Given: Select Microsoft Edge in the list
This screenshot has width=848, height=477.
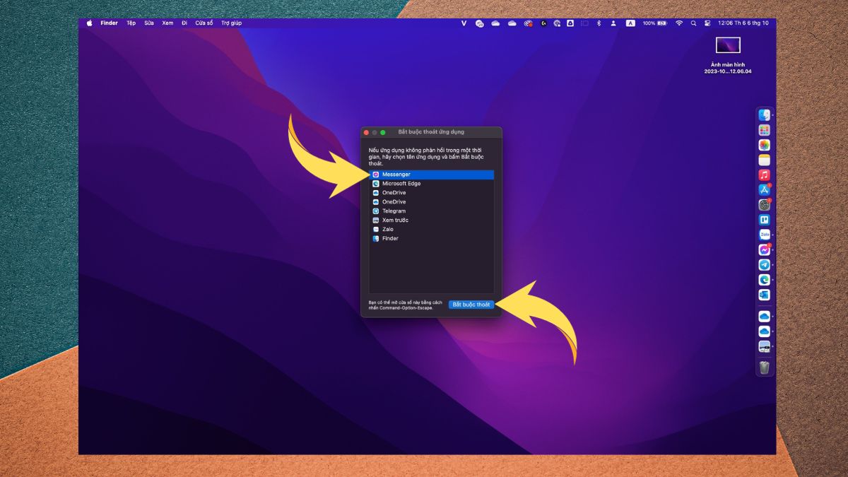Looking at the screenshot, I should pyautogui.click(x=431, y=184).
